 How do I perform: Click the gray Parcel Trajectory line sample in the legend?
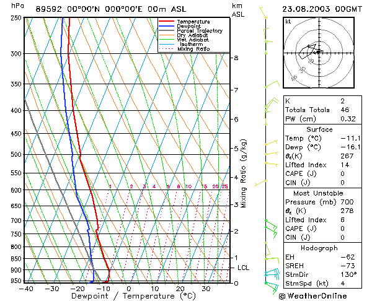(166, 30)
